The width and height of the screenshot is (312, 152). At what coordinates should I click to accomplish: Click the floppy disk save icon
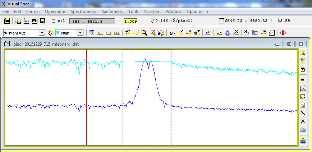tap(42, 21)
